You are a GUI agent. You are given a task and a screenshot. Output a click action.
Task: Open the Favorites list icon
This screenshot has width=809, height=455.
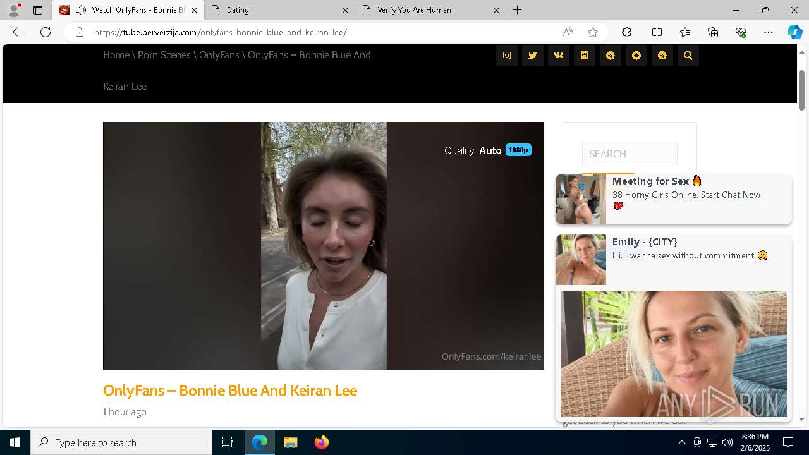(685, 32)
